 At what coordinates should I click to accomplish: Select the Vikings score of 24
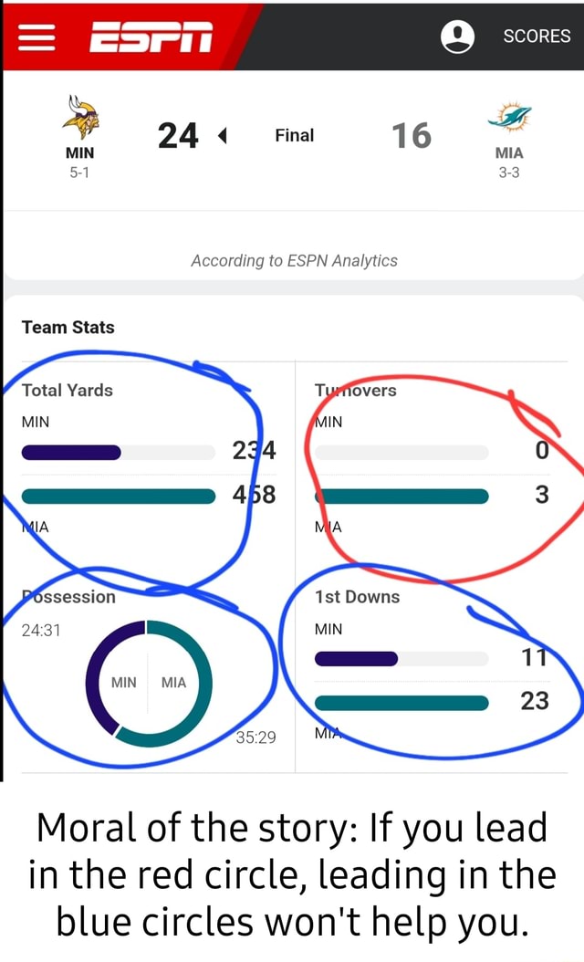[178, 135]
